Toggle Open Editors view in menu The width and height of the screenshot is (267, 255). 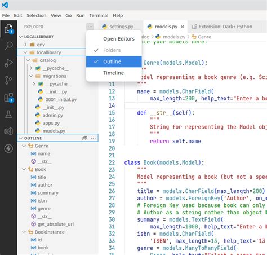(x=114, y=39)
